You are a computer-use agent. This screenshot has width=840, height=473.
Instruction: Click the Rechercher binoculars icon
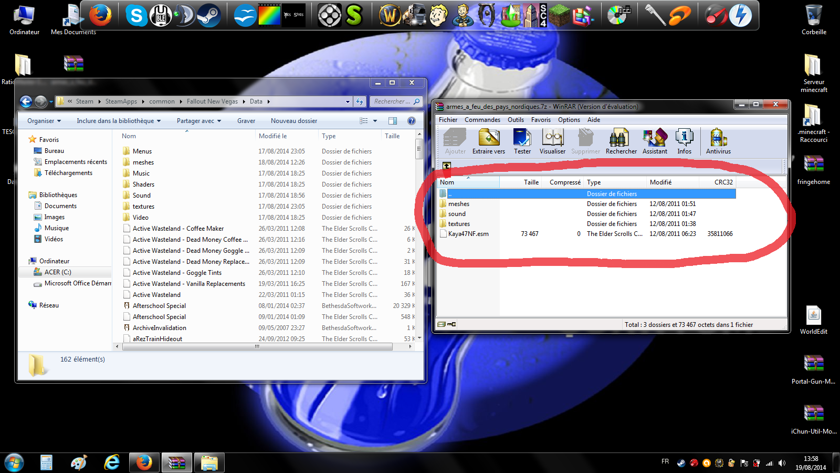[621, 141]
